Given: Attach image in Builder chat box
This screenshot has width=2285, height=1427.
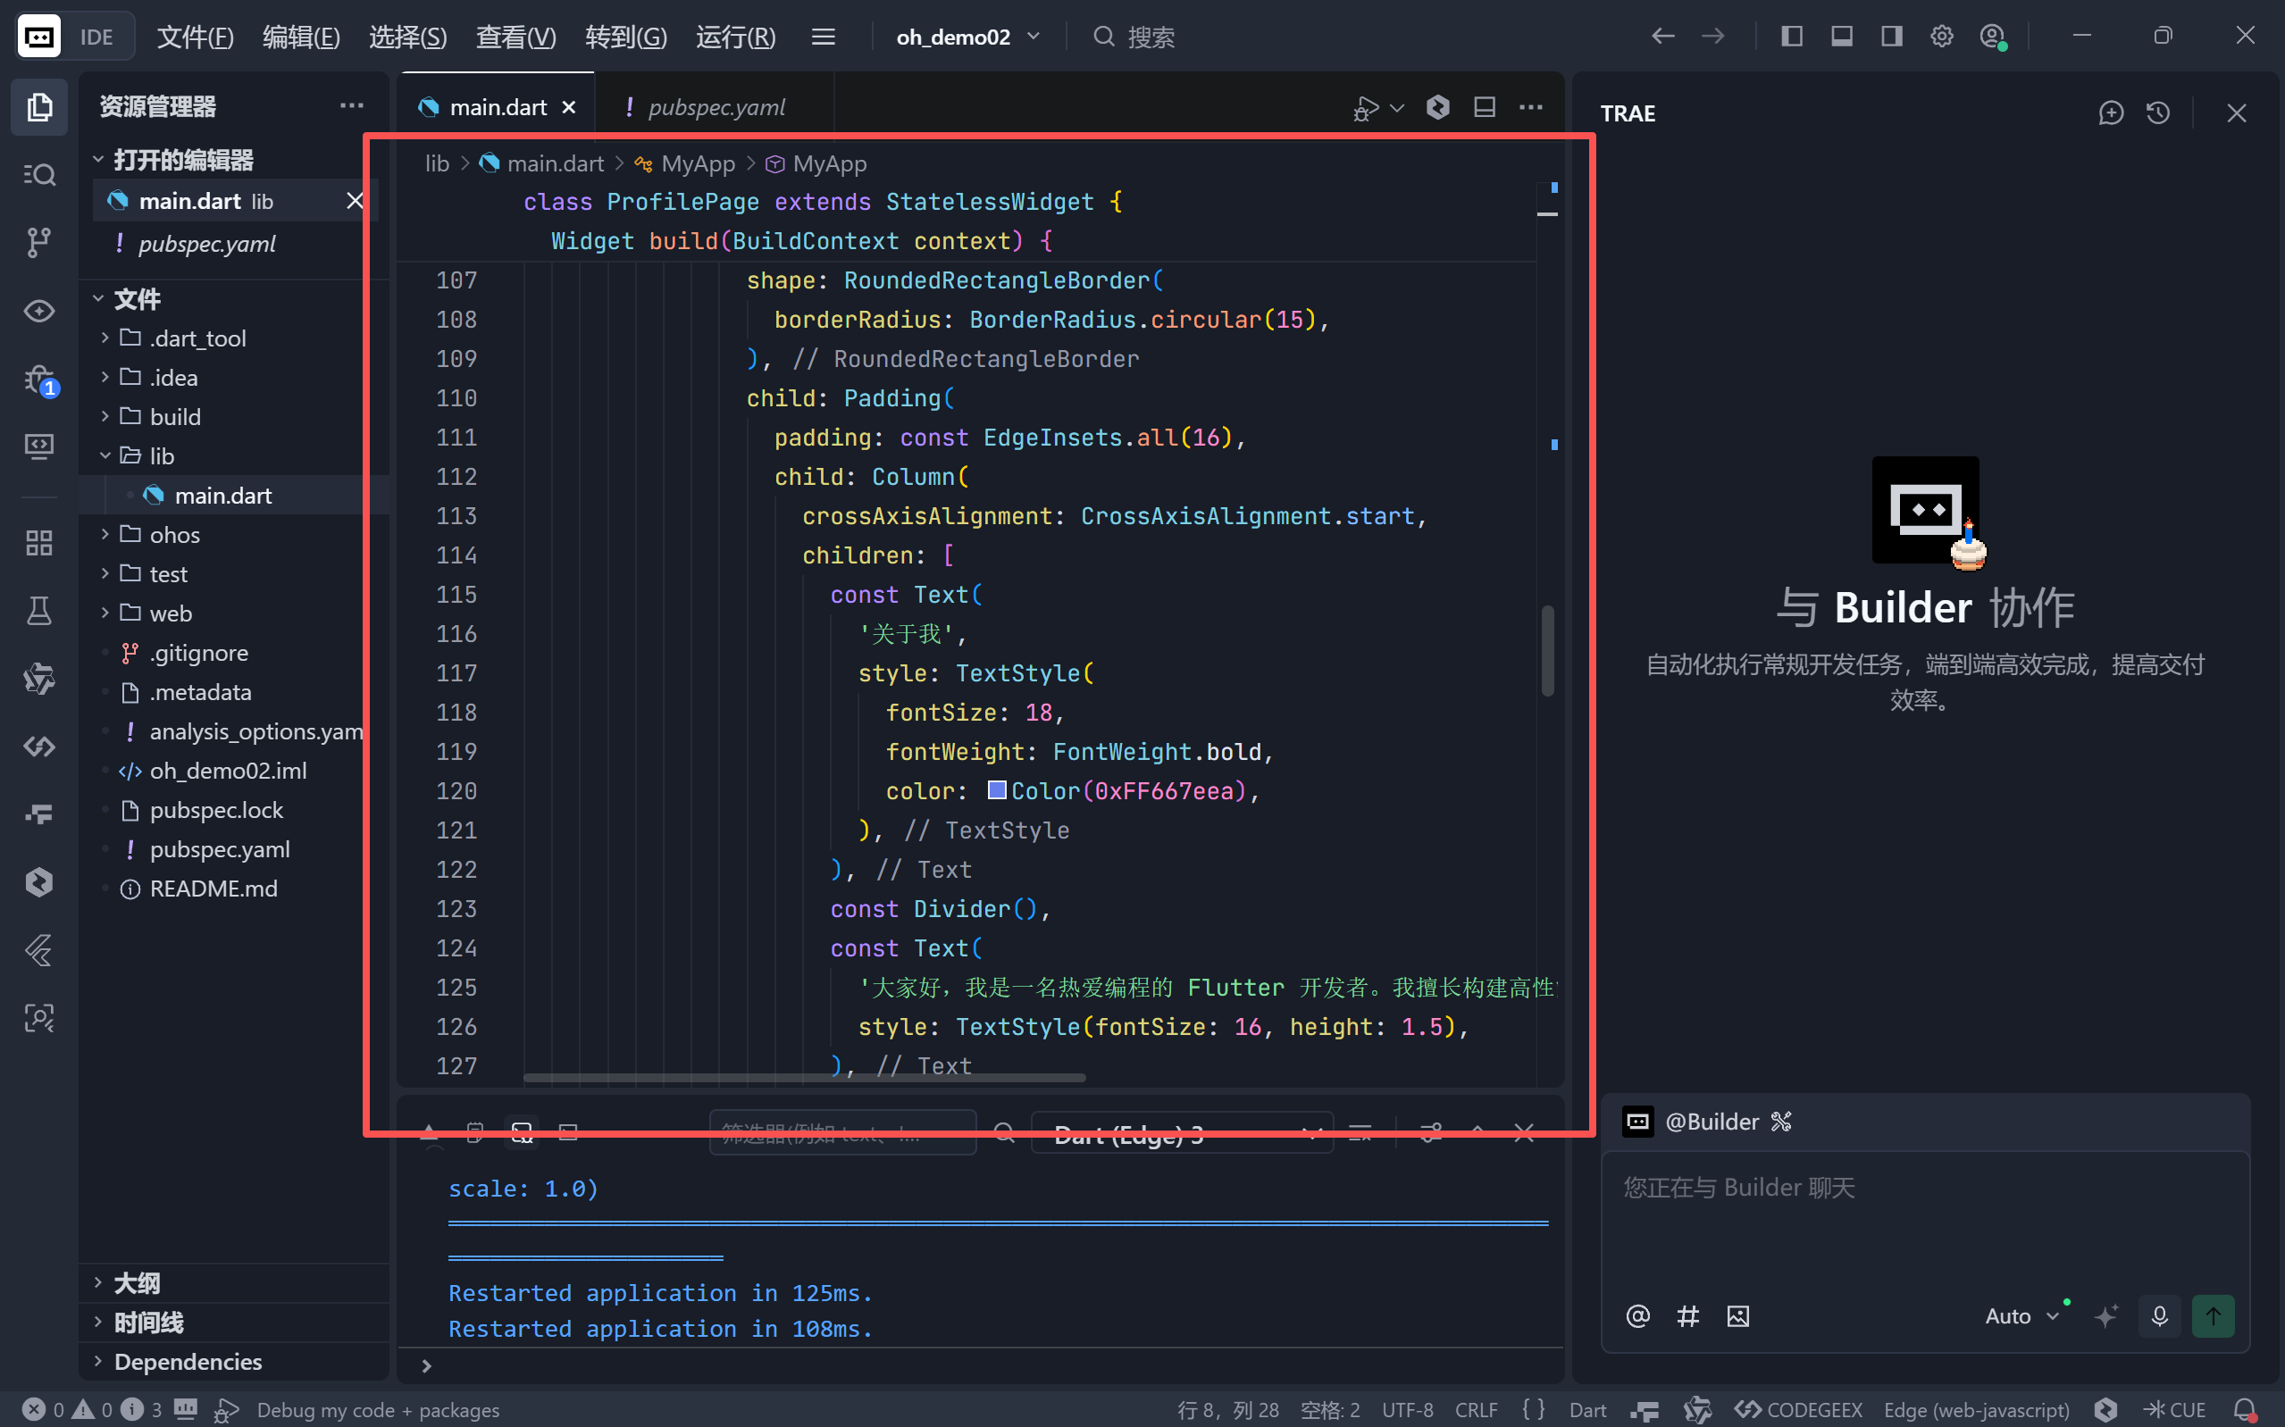Looking at the screenshot, I should point(1737,1315).
